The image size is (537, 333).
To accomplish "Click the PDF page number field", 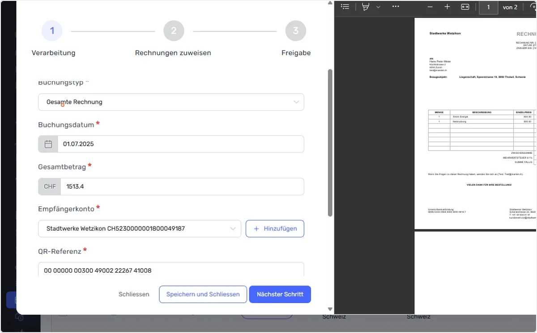I will [x=488, y=7].
